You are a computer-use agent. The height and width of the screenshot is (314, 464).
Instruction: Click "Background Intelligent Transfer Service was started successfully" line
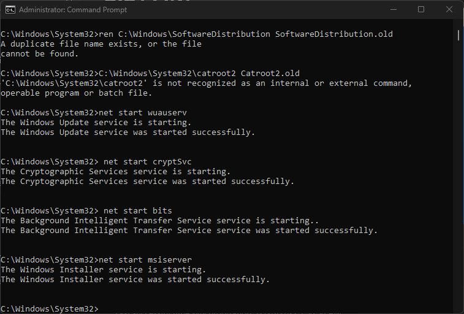[x=189, y=230]
